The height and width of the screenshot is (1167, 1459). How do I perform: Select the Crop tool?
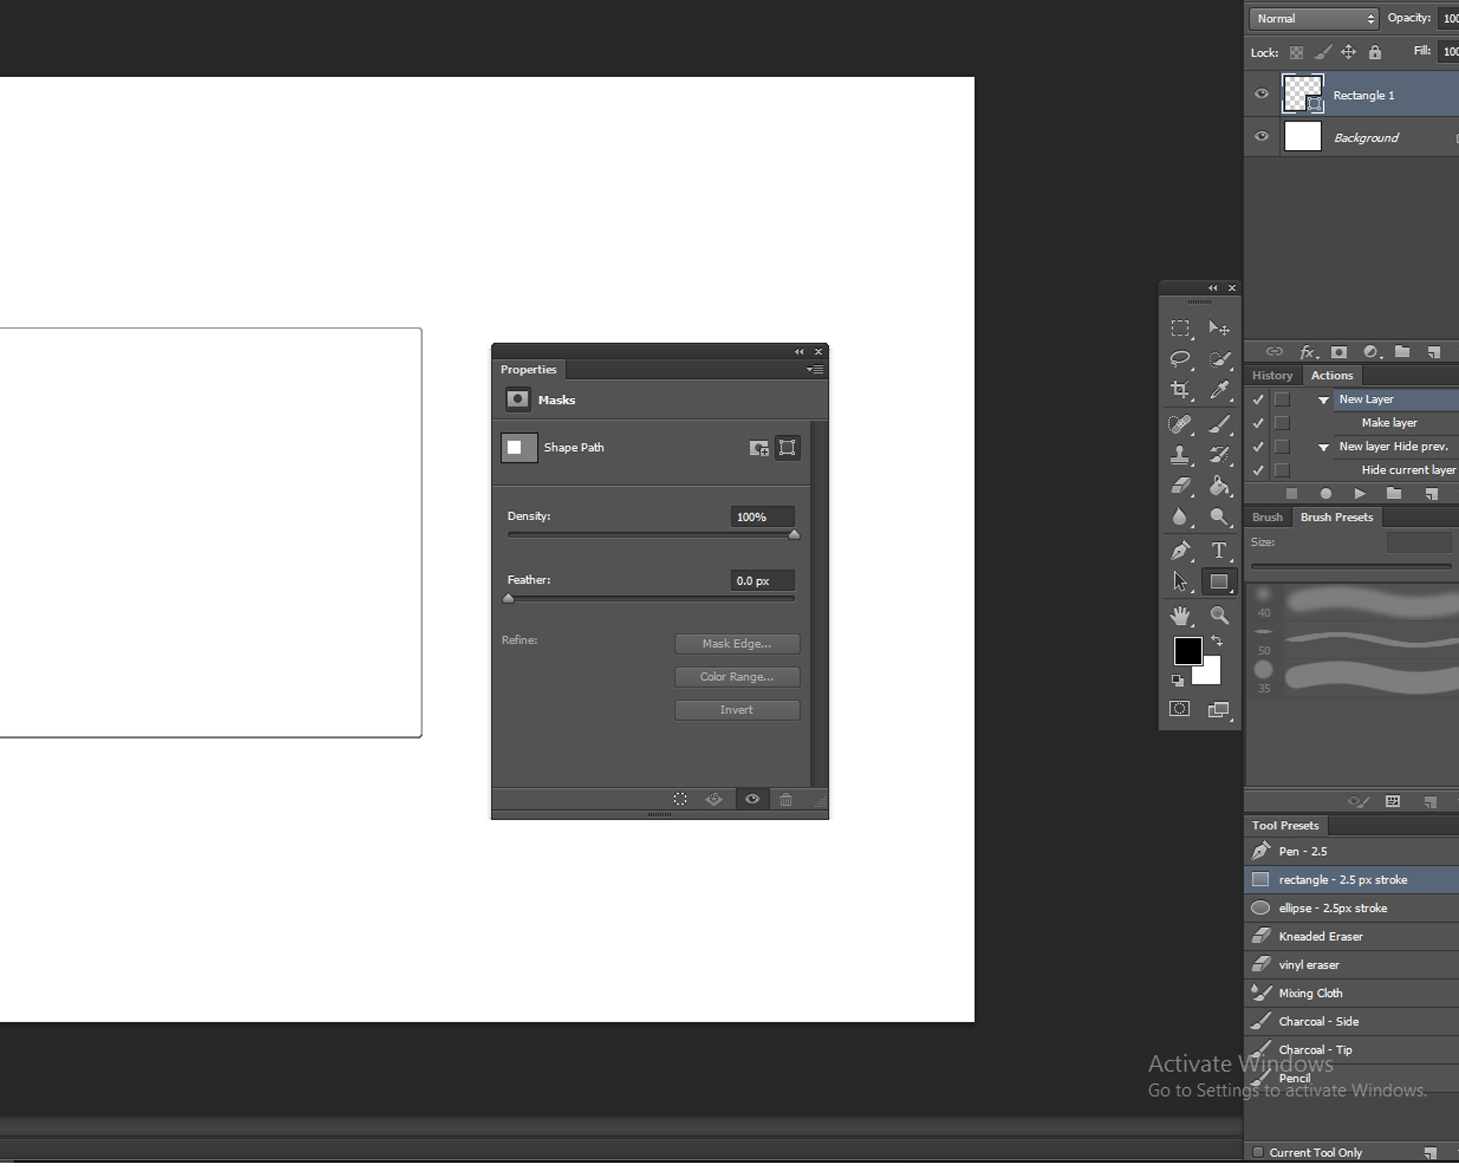pyautogui.click(x=1179, y=389)
